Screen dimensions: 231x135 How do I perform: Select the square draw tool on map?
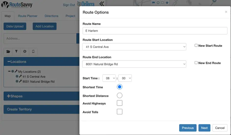point(162,3)
